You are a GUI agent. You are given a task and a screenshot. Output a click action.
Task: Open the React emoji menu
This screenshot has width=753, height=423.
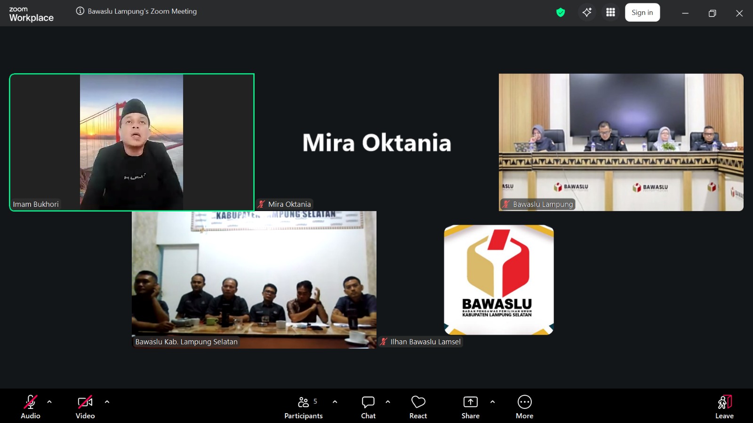(x=418, y=407)
